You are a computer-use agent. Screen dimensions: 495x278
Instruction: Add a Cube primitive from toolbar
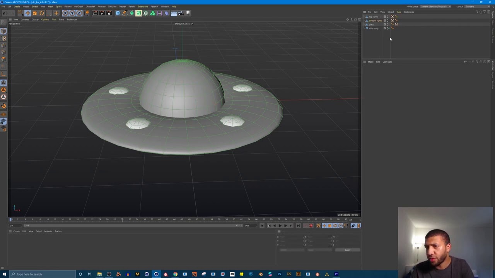click(118, 13)
